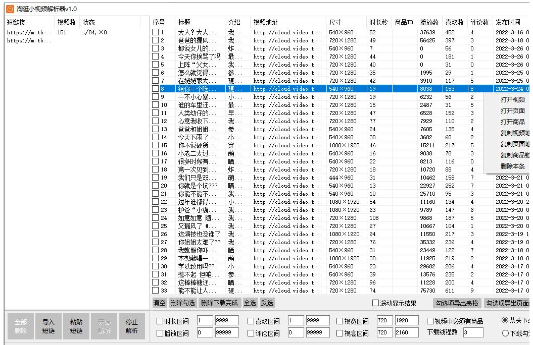Image resolution: width=533 pixels, height=345 pixels.
Task: Check the box next to row 15
Action: [156, 145]
